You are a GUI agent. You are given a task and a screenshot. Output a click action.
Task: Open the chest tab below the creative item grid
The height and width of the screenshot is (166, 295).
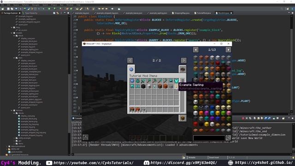coord(183,118)
